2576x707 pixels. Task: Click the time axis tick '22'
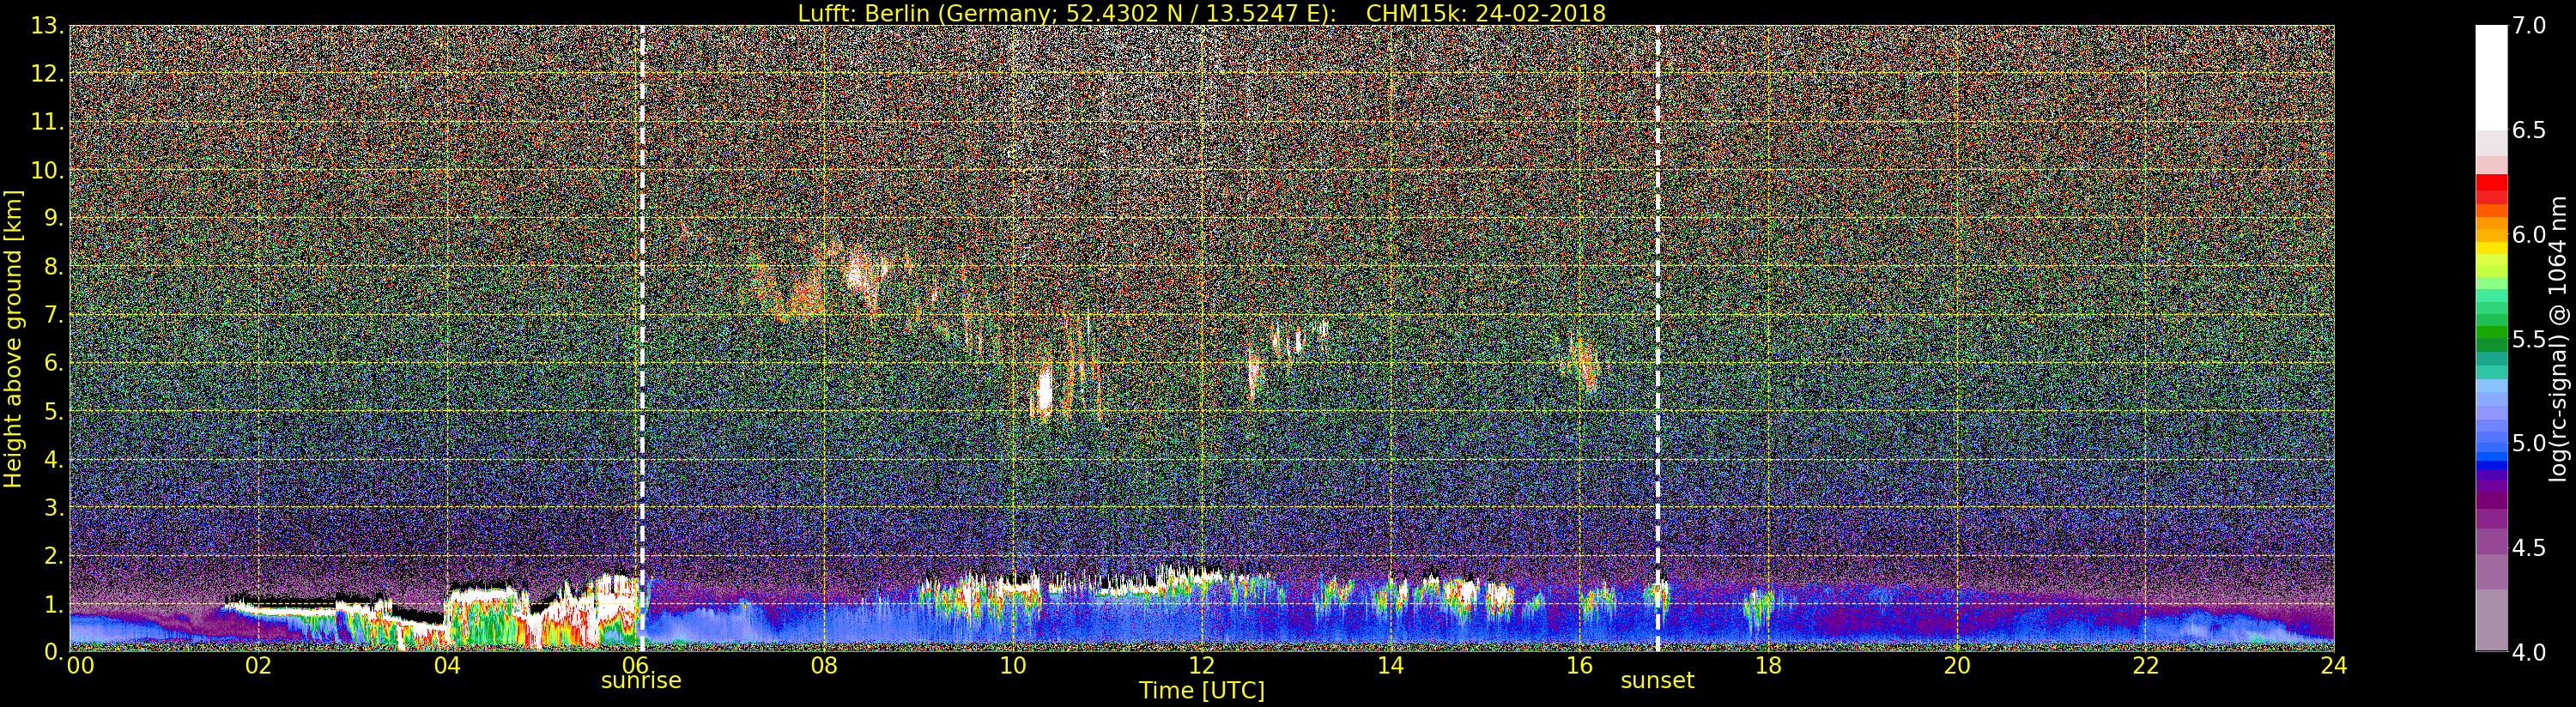click(x=2146, y=666)
